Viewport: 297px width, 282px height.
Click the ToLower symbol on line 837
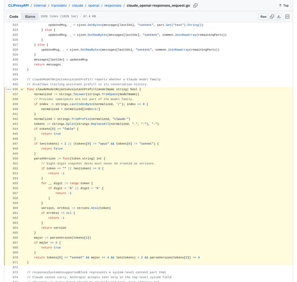coord(79,94)
